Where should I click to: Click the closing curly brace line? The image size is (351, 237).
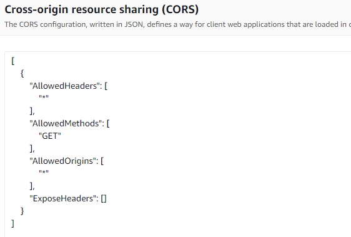(x=22, y=211)
